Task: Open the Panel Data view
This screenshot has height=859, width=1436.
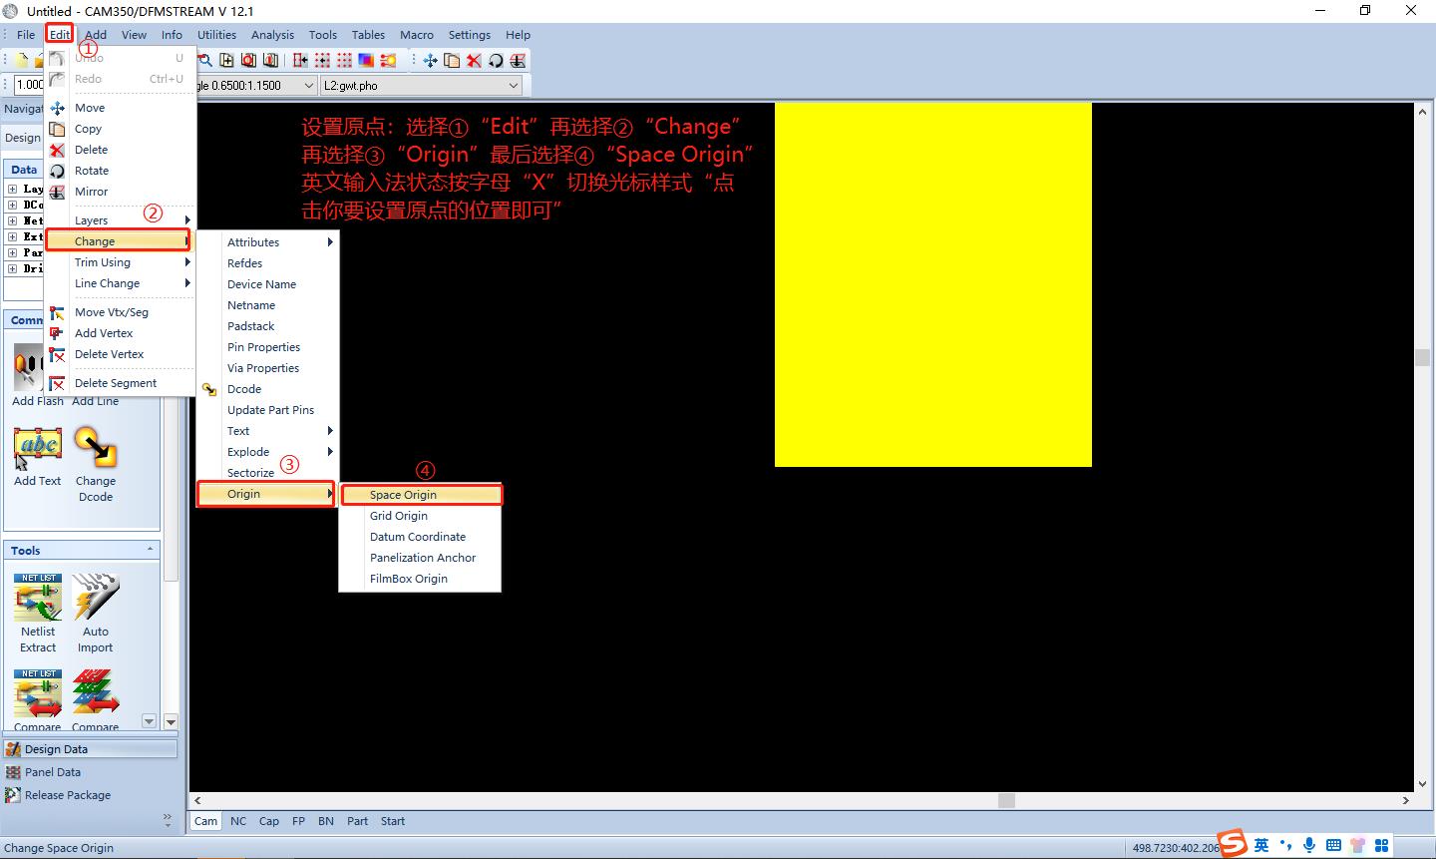Action: 52,771
